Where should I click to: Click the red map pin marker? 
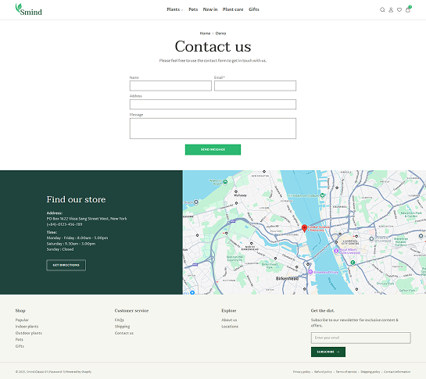pos(304,228)
